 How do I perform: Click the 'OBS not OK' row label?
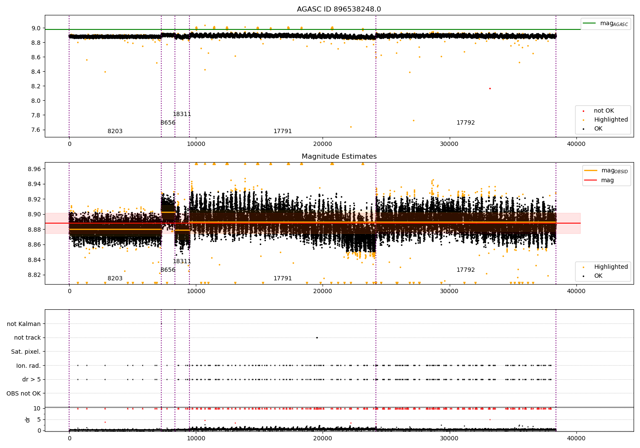click(24, 393)
